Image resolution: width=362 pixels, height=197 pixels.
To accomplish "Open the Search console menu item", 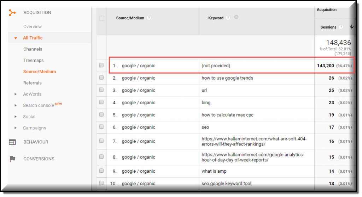I will point(39,105).
